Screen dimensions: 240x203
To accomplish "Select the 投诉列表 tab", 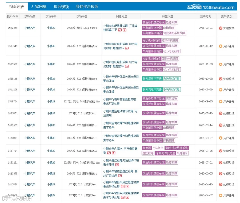I will pyautogui.click(x=17, y=6).
